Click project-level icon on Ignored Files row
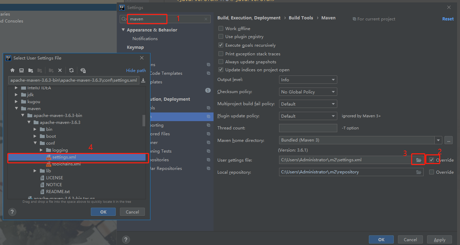The height and width of the screenshot is (245, 460). (208, 134)
